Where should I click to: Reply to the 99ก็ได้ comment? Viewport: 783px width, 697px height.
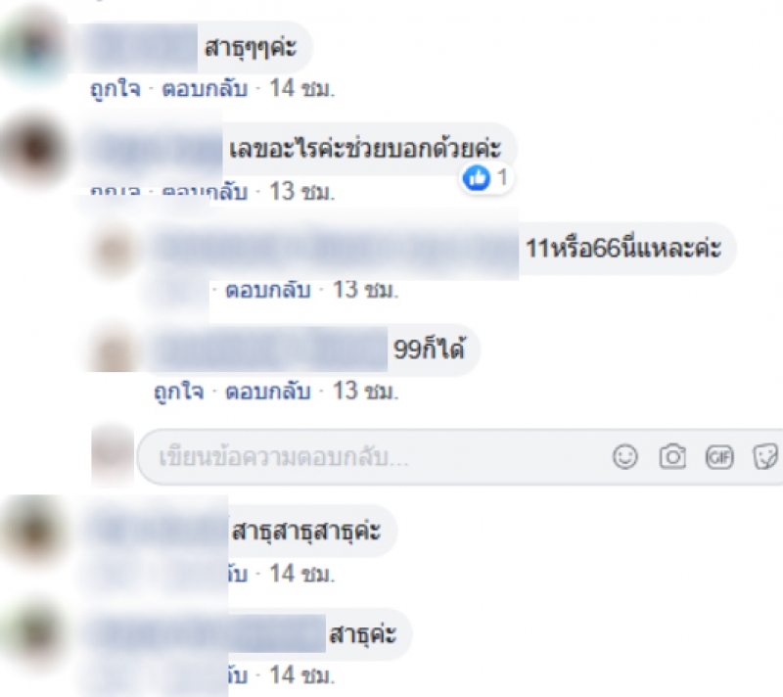click(x=267, y=392)
